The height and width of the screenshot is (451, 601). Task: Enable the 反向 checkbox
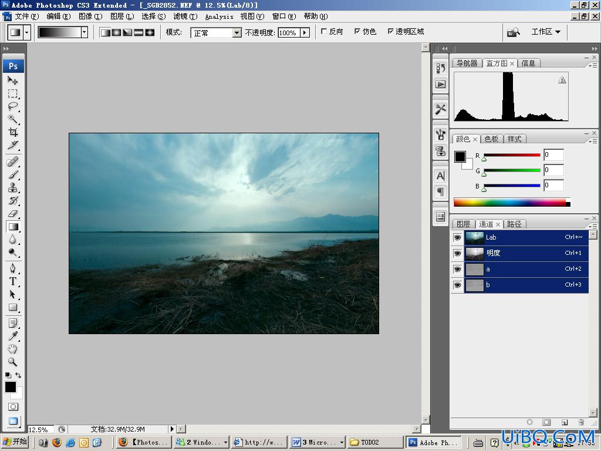(x=324, y=32)
